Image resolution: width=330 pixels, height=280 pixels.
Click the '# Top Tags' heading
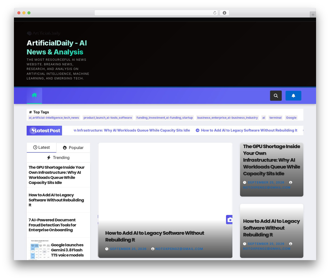pos(39,112)
